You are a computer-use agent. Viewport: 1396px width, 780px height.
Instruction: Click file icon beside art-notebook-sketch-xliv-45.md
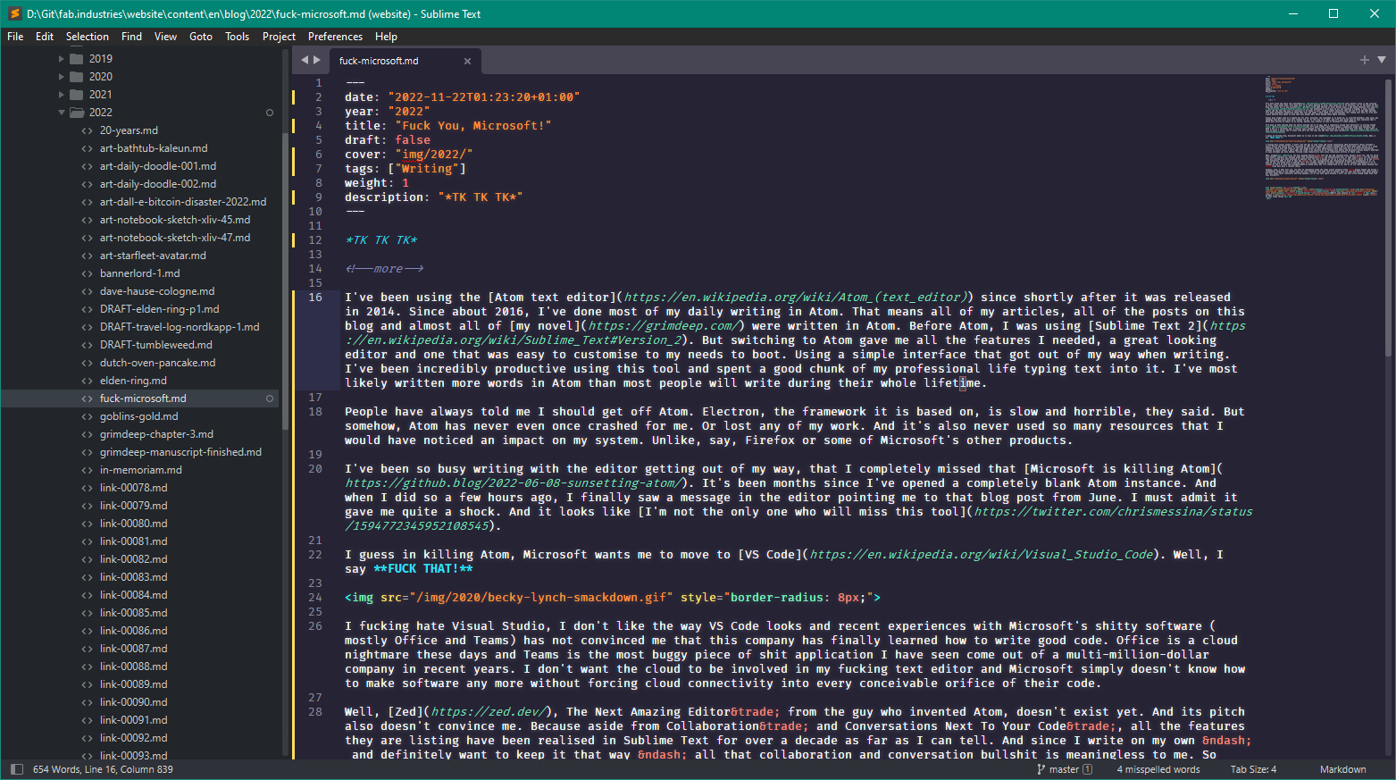[x=87, y=220]
